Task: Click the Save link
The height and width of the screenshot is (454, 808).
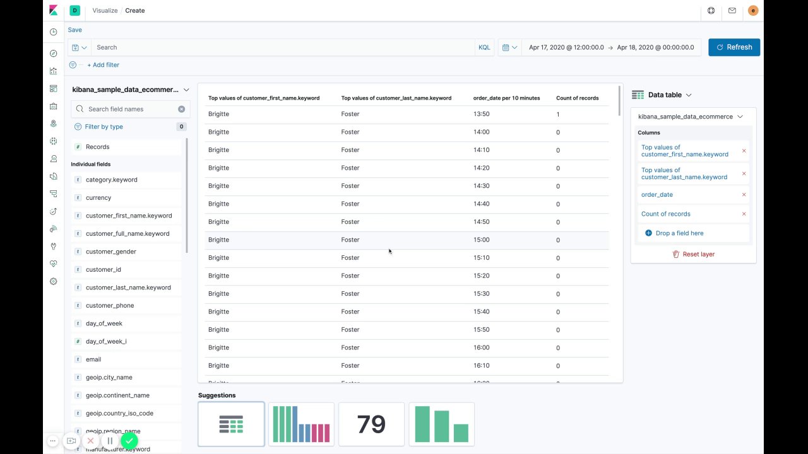Action: [x=75, y=30]
